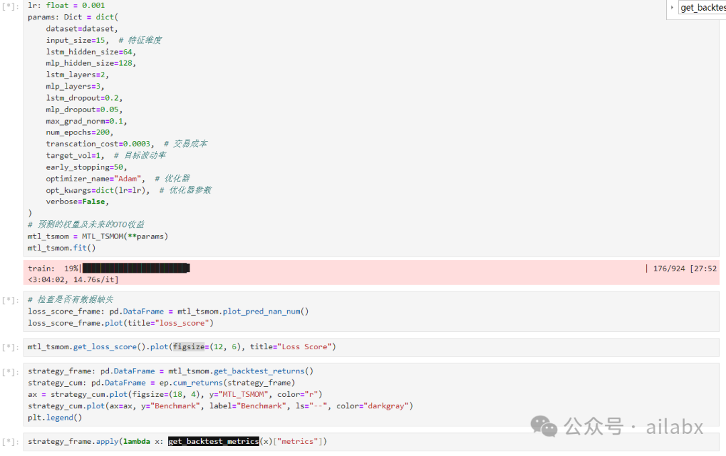Click the optimizer_name="Adam" parameter
726x456 pixels.
[93, 179]
